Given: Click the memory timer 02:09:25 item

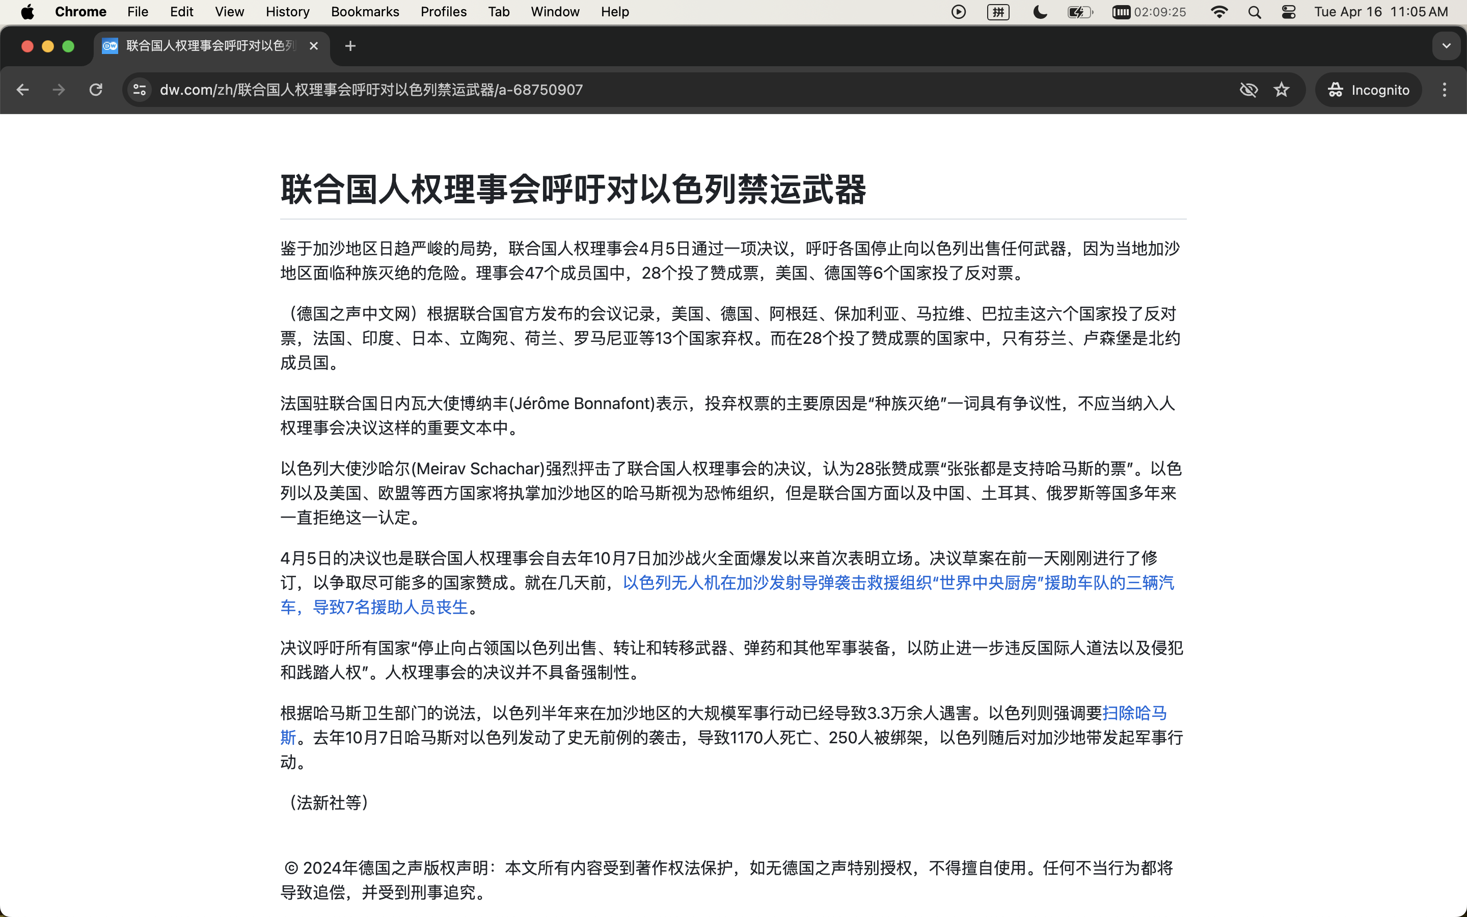Looking at the screenshot, I should 1149,12.
